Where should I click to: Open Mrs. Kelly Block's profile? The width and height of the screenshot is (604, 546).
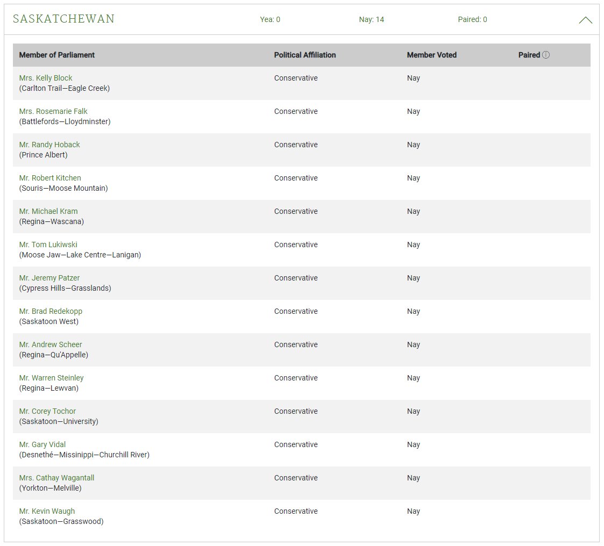46,78
